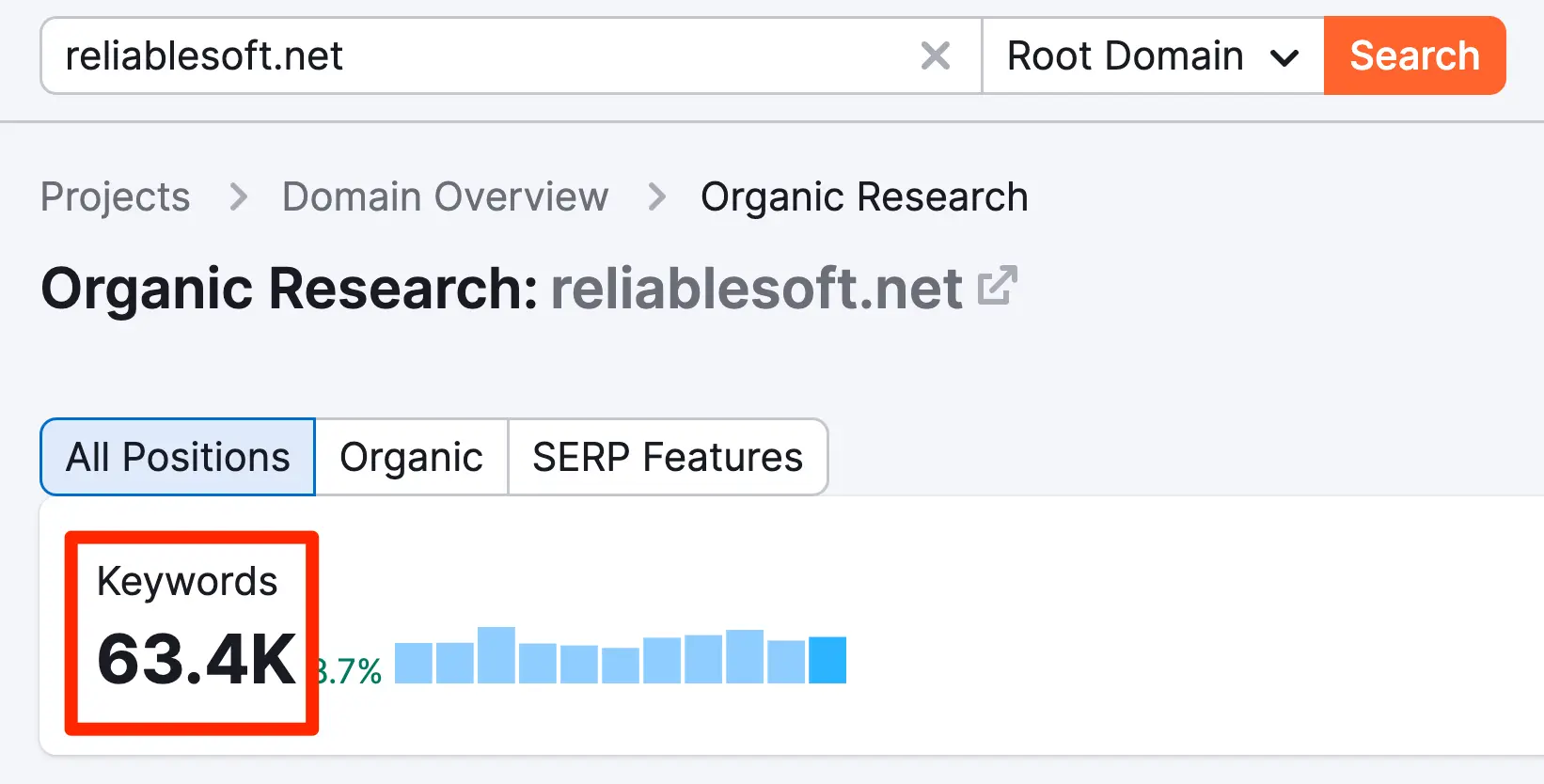
Task: Select the darker blue last bar in the keywords chart
Action: click(827, 660)
